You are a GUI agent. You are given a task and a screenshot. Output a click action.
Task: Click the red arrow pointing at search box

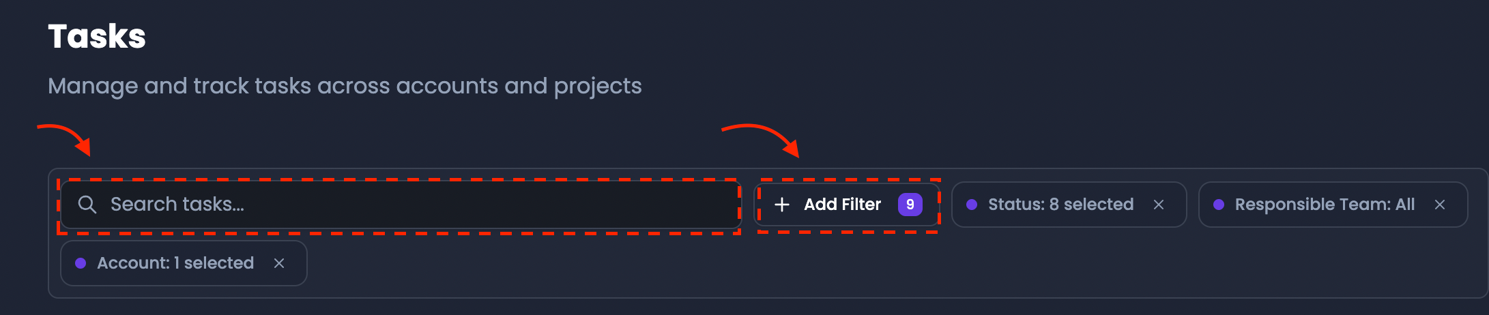click(x=65, y=139)
